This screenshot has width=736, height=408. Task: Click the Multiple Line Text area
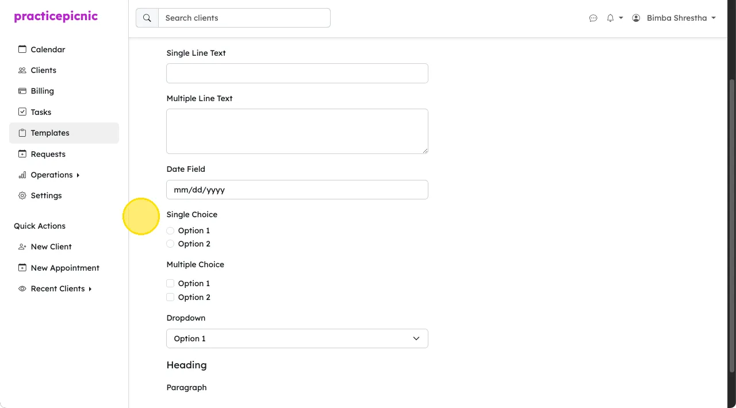(x=297, y=131)
